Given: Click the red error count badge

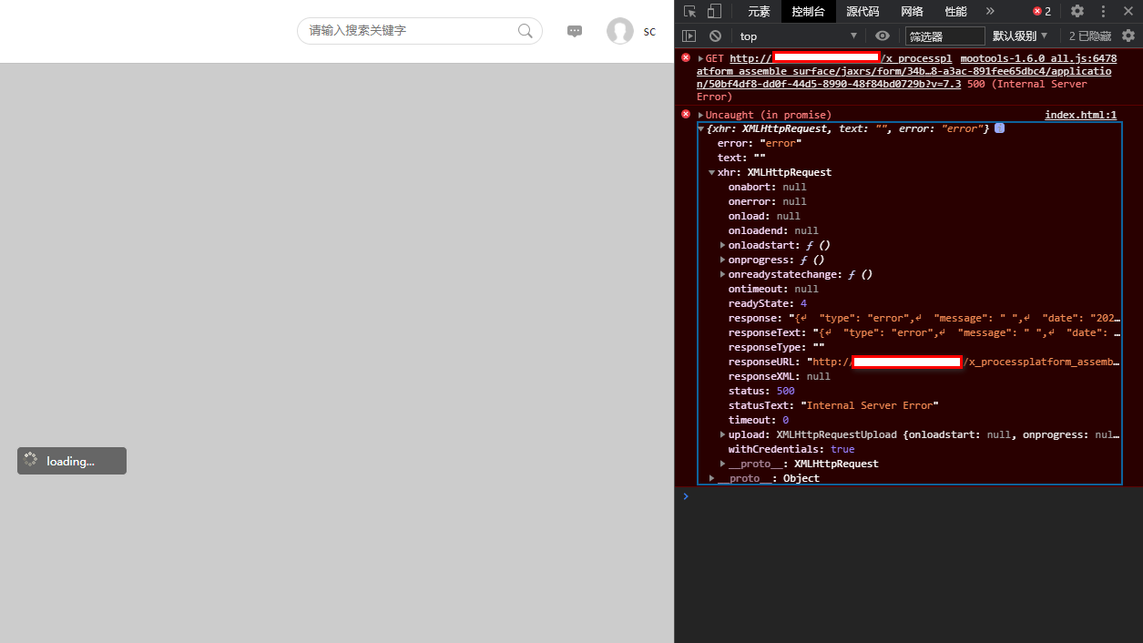Looking at the screenshot, I should point(1042,12).
